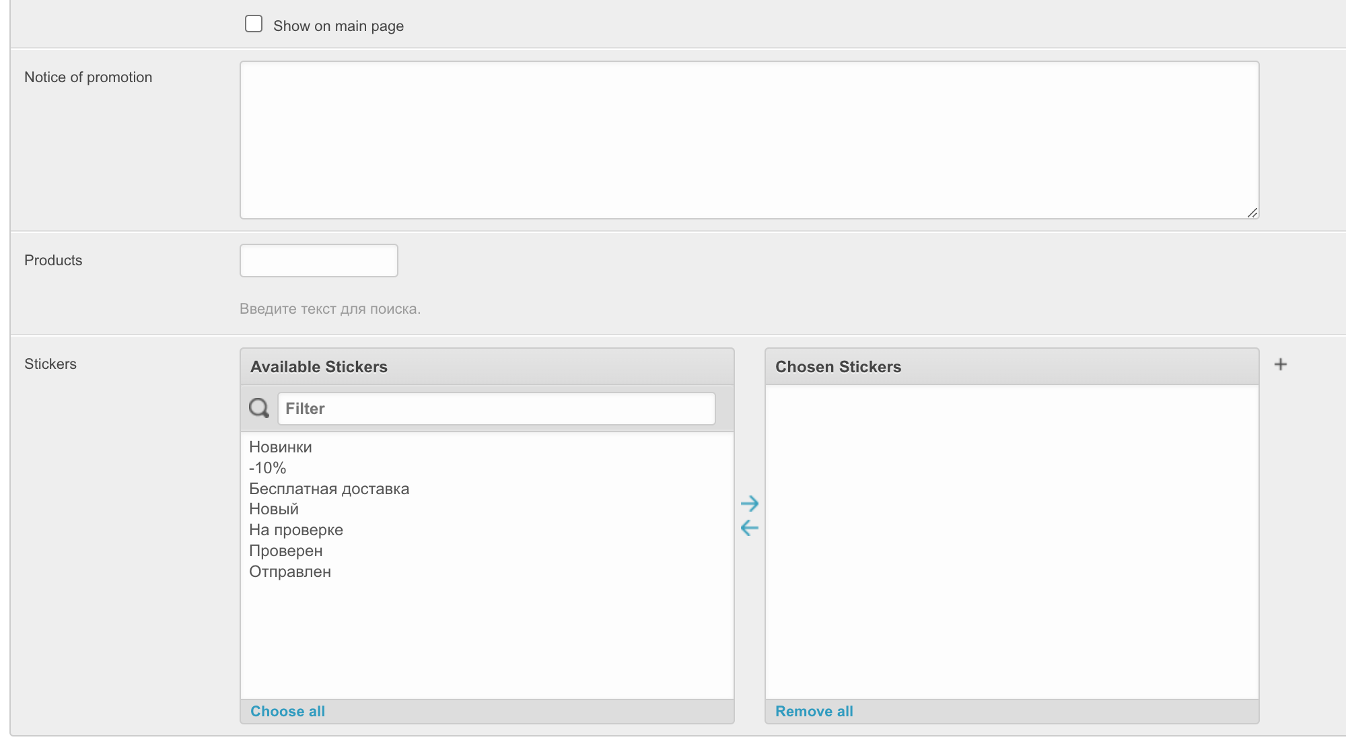This screenshot has width=1346, height=754.
Task: Click the Products search field
Action: pos(318,261)
